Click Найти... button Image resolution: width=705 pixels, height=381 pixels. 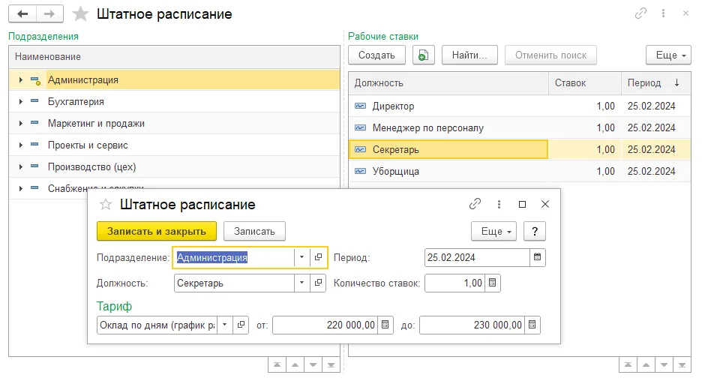coord(469,55)
